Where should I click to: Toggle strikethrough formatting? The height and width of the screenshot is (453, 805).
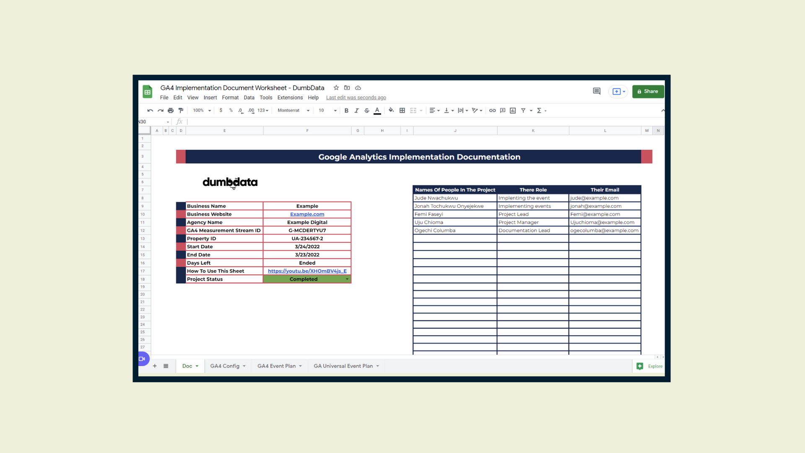(367, 111)
